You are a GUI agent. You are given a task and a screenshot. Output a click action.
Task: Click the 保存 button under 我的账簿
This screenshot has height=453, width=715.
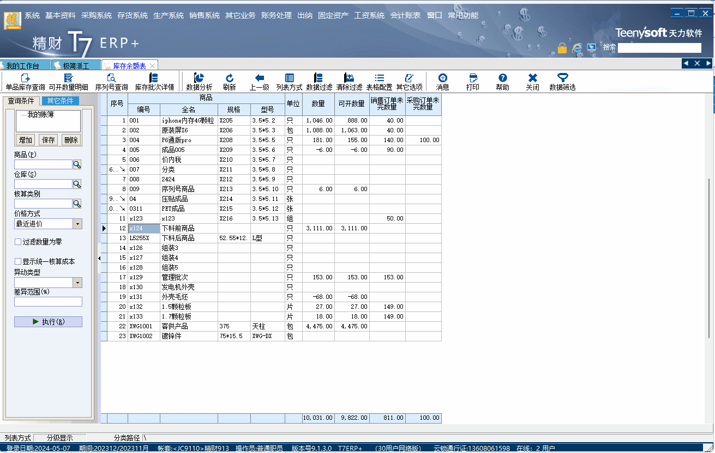click(49, 140)
